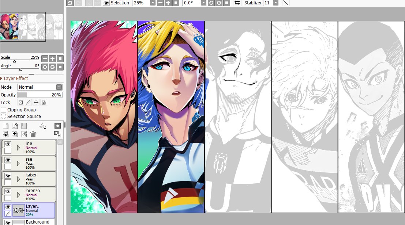The height and width of the screenshot is (225, 405).
Task: Click the toolbar zoom in plus button
Action: [x=168, y=3]
